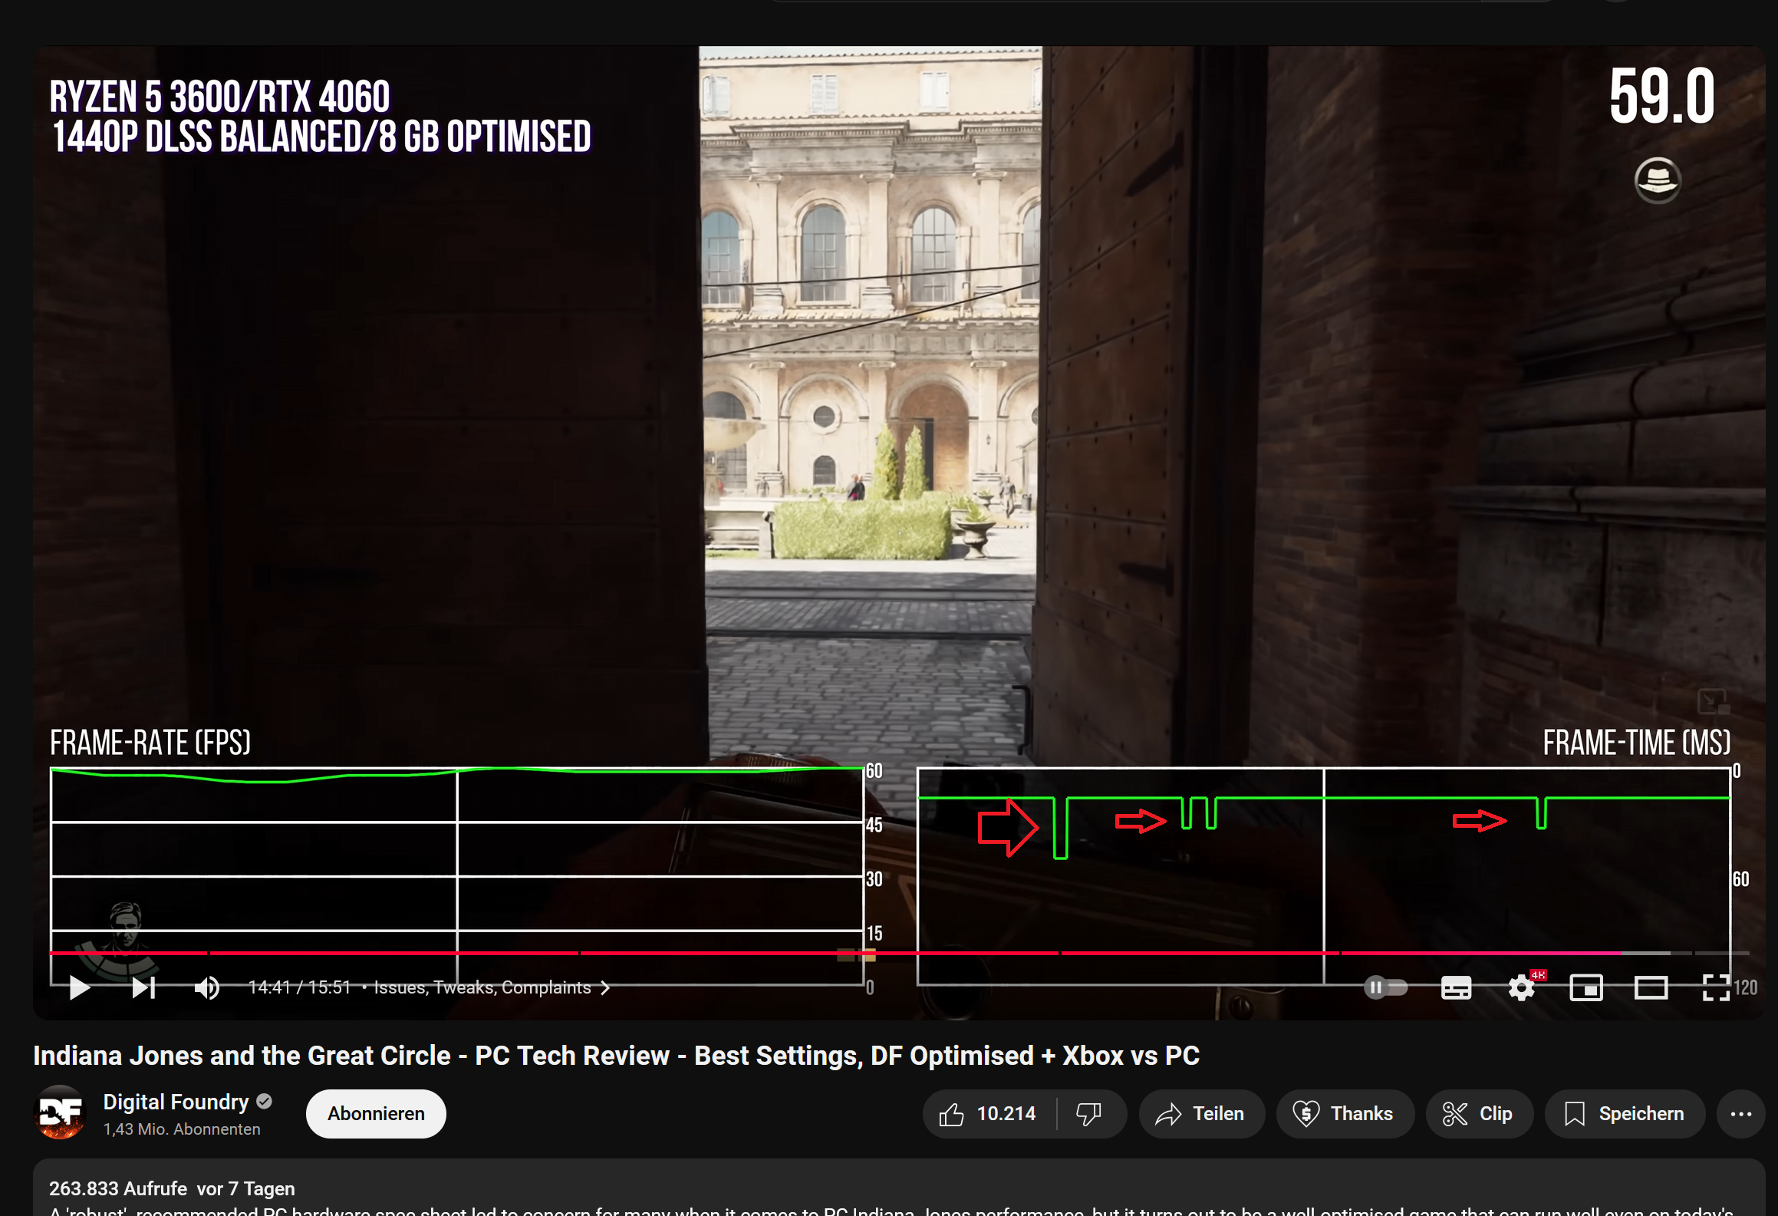Screen dimensions: 1778x1216
Task: Open the Teilen share dialog
Action: [x=1200, y=1114]
